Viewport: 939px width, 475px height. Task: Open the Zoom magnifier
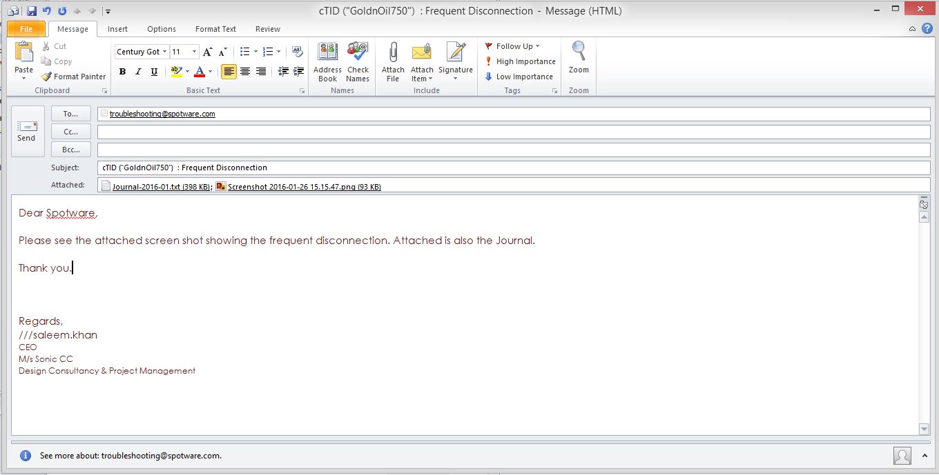click(579, 58)
